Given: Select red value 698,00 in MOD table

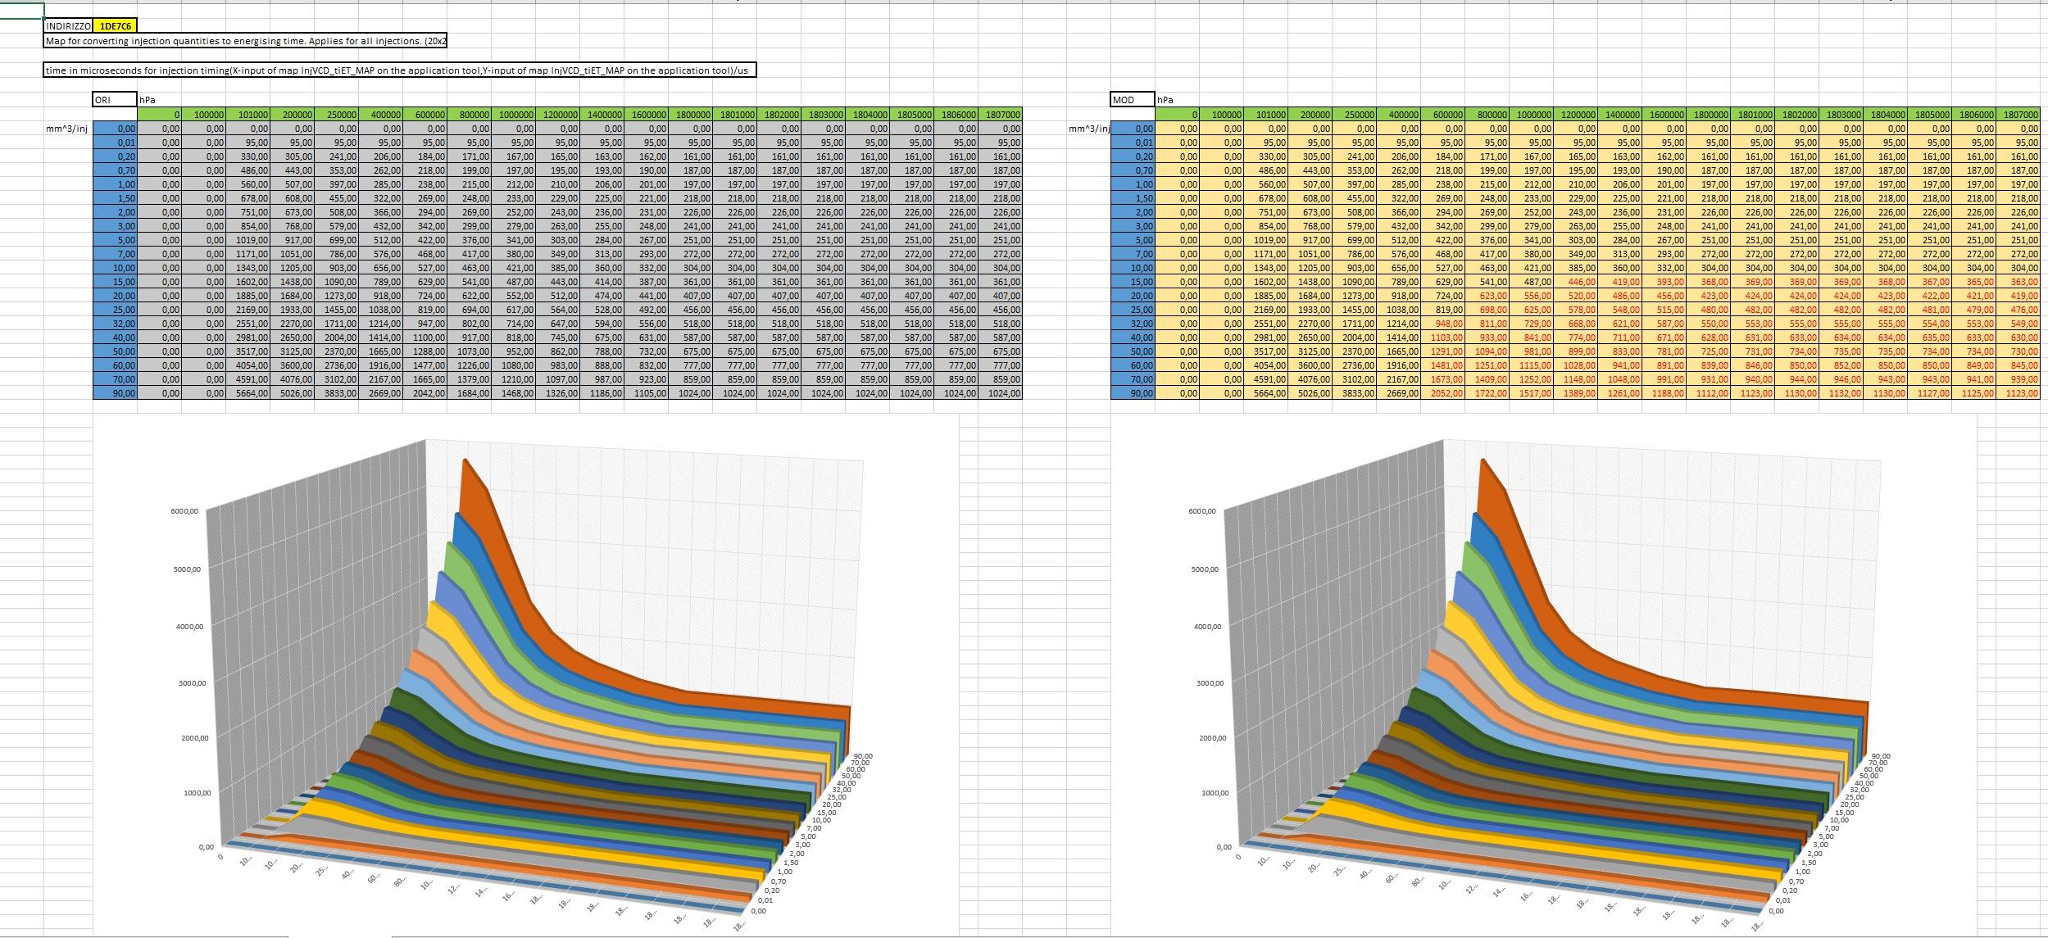Looking at the screenshot, I should click(1487, 310).
